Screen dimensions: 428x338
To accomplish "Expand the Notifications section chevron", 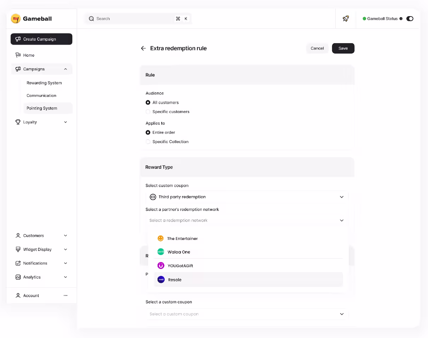I will (65, 263).
